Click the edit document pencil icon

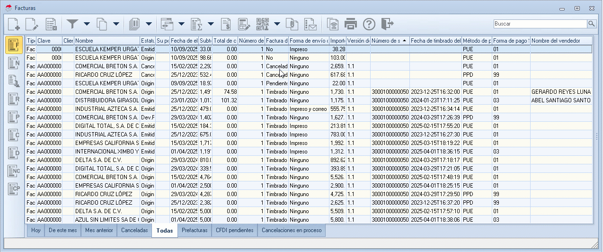[32, 24]
